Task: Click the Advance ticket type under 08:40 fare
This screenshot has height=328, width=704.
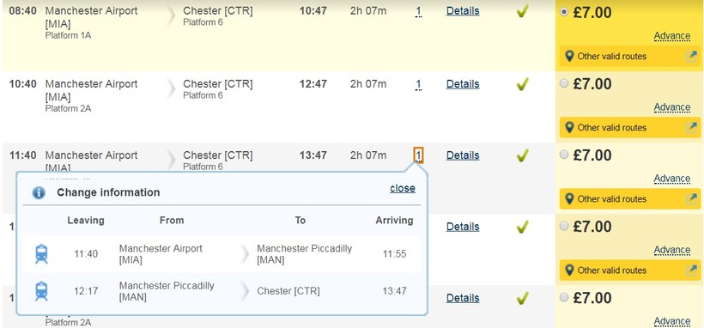Action: (671, 36)
